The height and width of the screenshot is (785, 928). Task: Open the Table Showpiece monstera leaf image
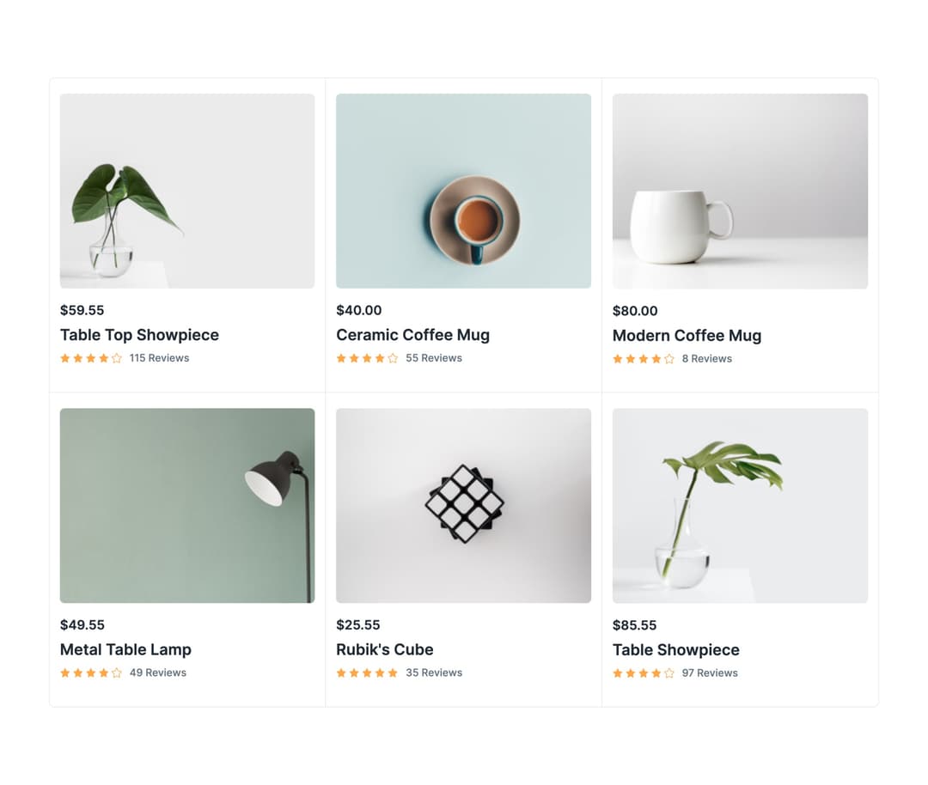pos(740,505)
